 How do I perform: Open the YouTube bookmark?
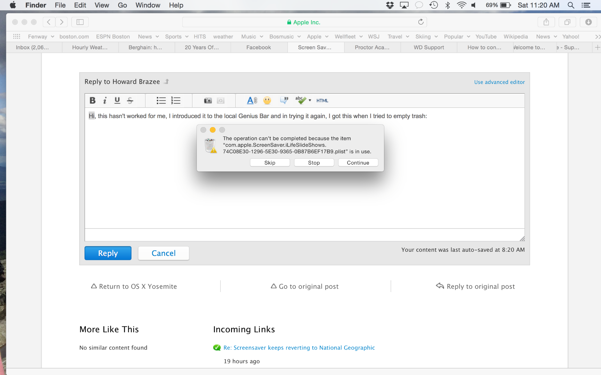coord(486,36)
